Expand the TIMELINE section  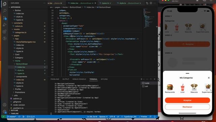pyautogui.click(x=15, y=114)
